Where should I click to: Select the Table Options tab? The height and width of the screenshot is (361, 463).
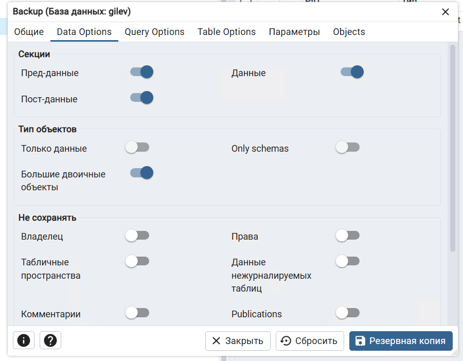[x=226, y=32]
